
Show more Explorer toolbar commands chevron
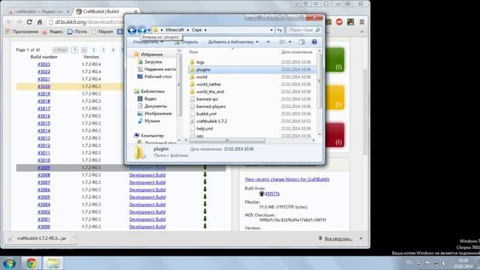tap(268, 42)
